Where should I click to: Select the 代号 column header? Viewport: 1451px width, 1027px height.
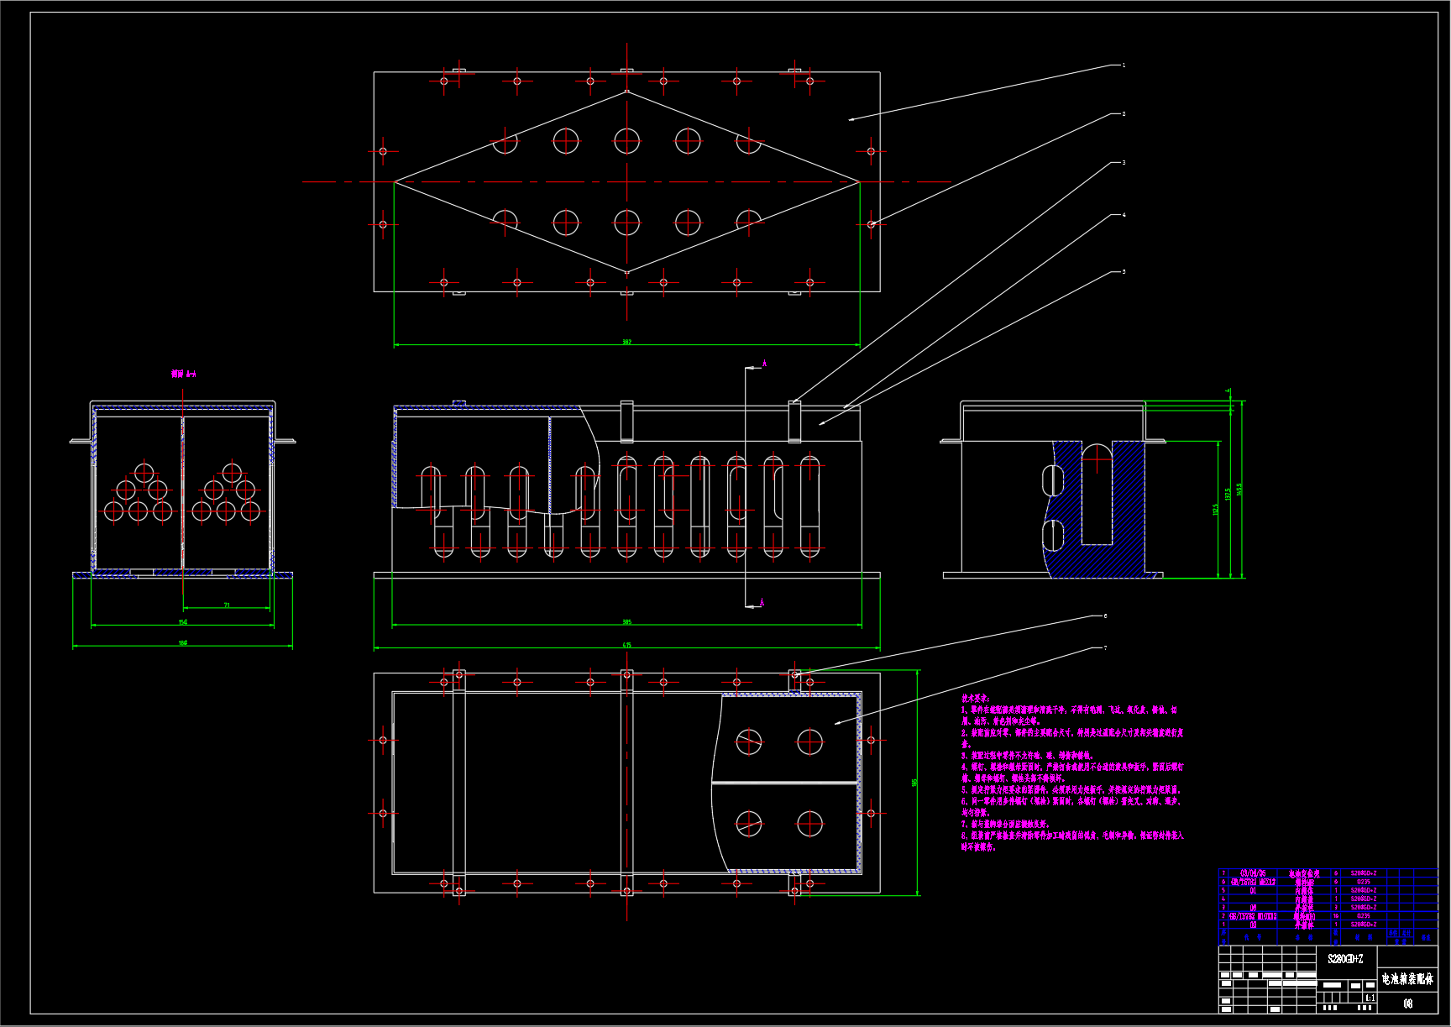coord(1253,936)
